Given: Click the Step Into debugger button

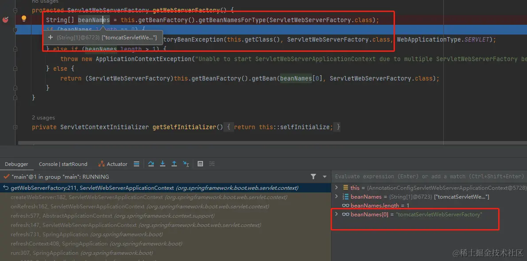Looking at the screenshot, I should point(163,164).
